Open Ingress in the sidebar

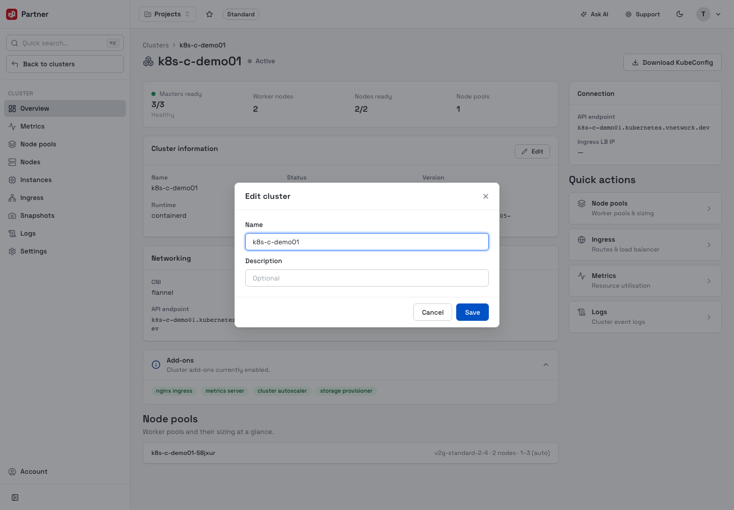[65, 197]
